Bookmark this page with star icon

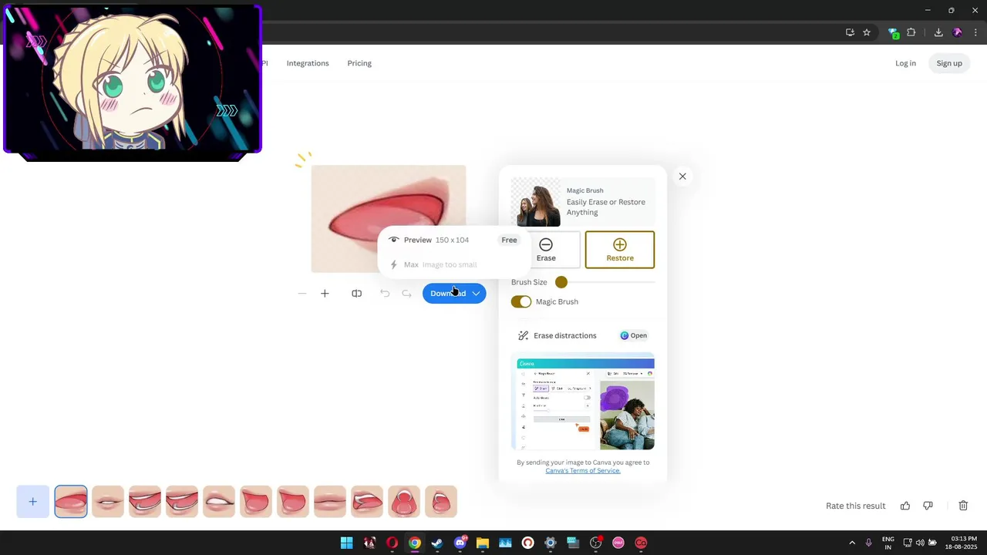(867, 32)
